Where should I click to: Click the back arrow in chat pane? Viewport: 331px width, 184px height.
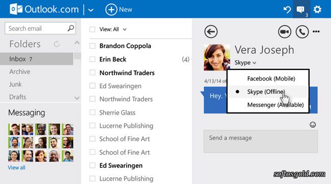(x=211, y=32)
